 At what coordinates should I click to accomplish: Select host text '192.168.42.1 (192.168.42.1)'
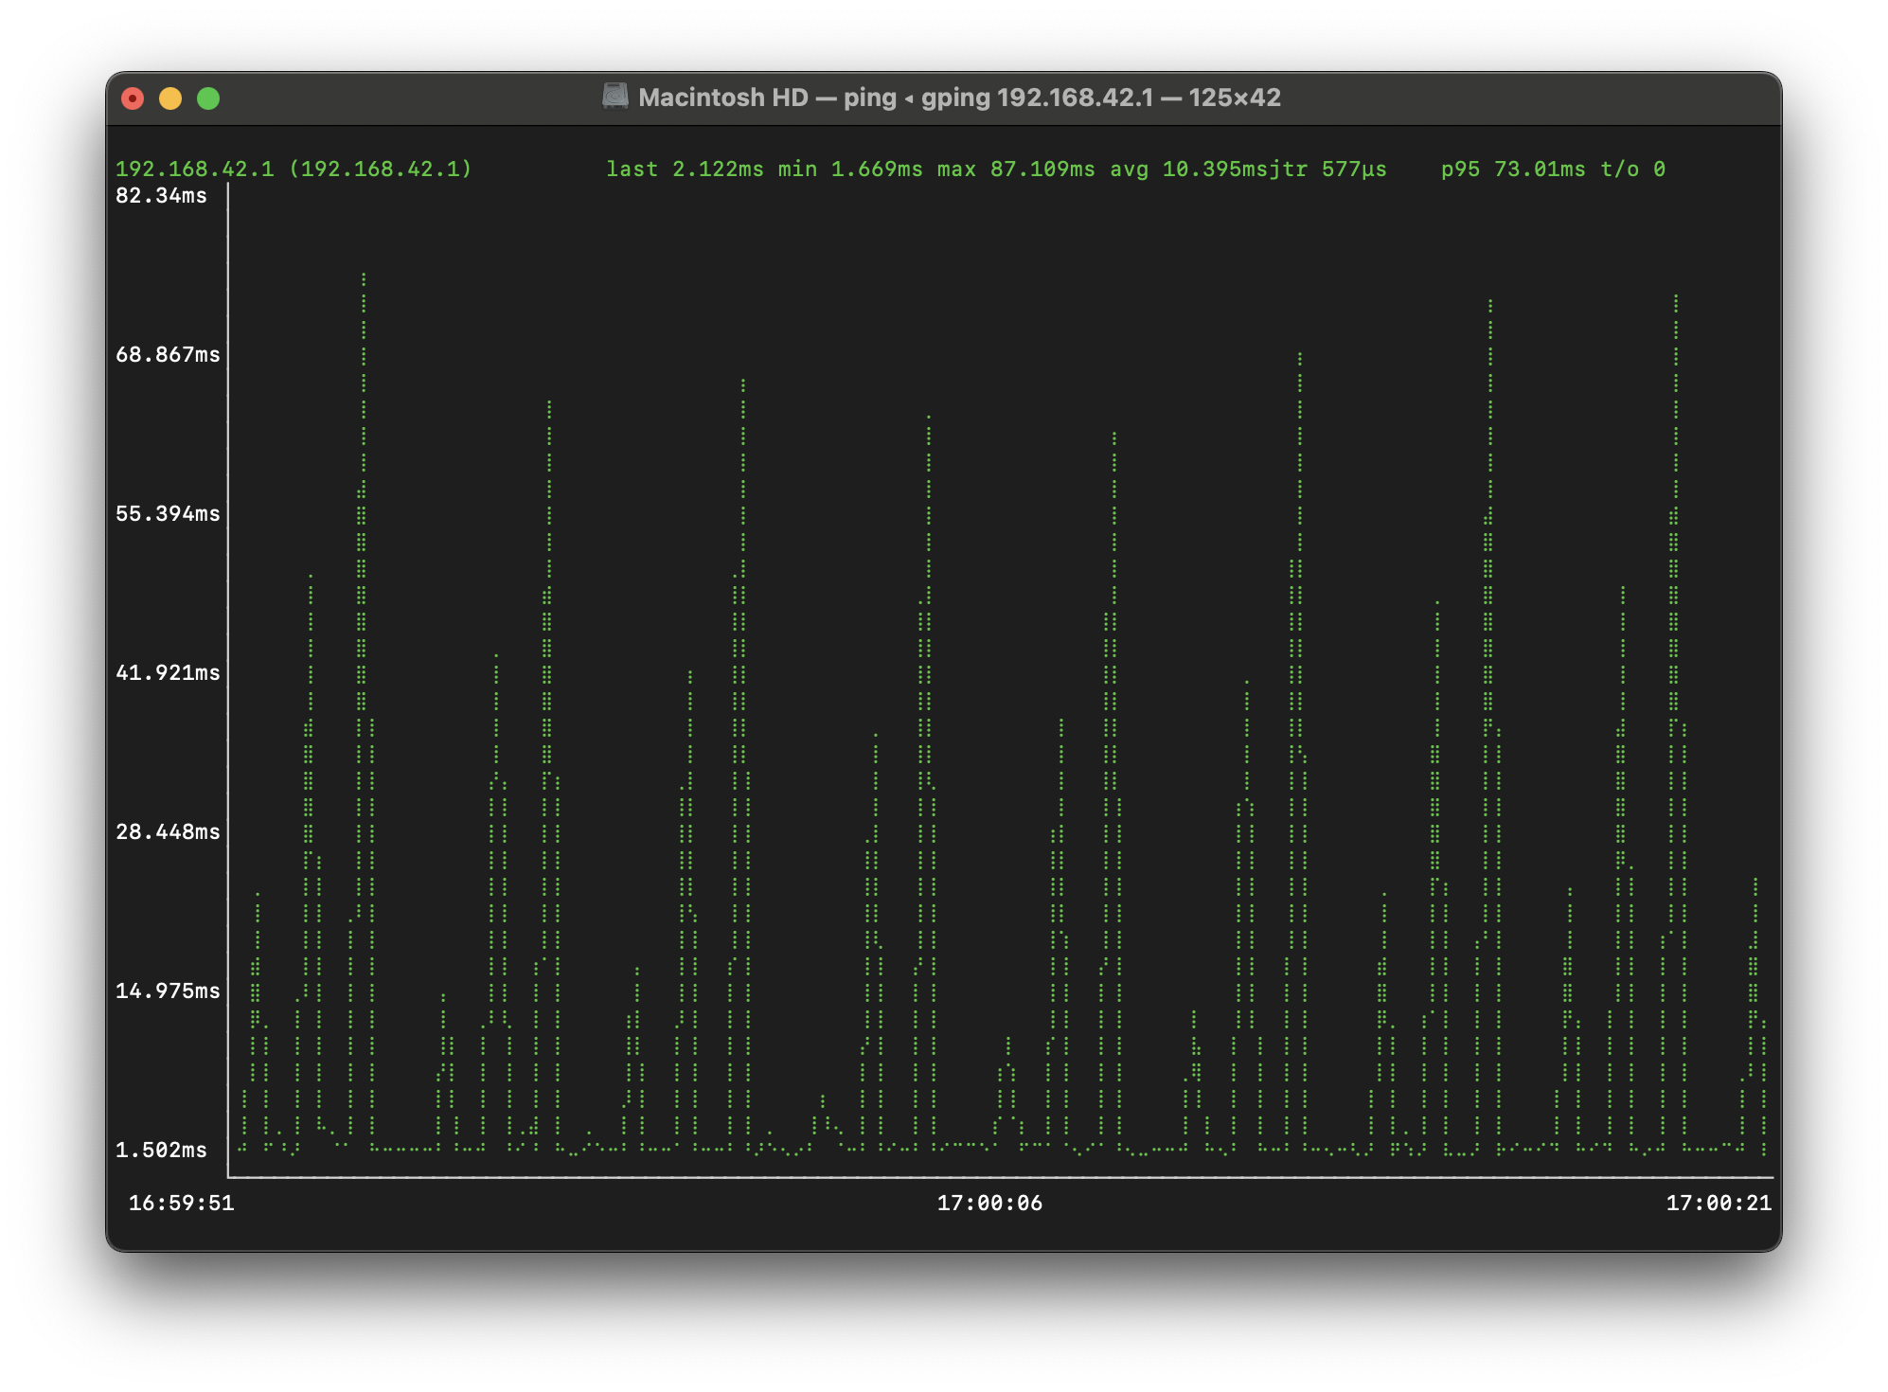294,170
